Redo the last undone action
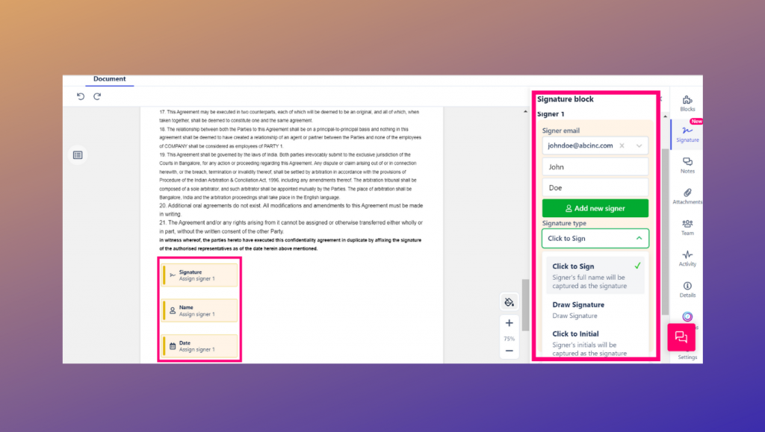 [97, 96]
